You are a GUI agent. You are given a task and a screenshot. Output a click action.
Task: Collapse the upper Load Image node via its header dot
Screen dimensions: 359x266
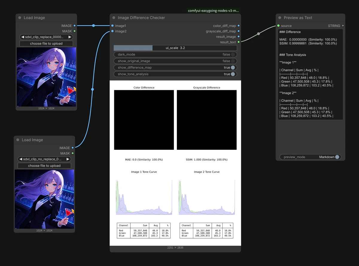[20, 18]
